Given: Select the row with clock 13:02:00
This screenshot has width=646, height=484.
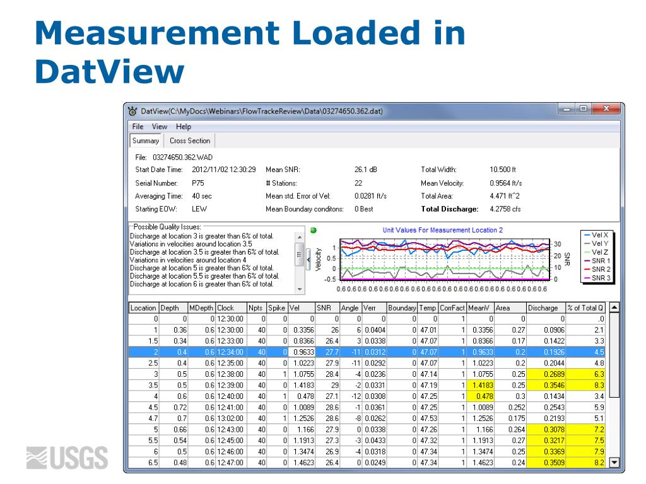Looking at the screenshot, I should (367, 418).
